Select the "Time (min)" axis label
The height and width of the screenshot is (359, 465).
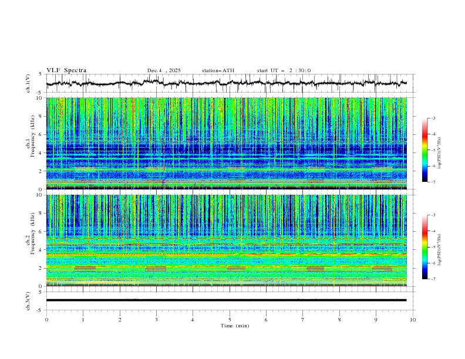click(x=235, y=326)
